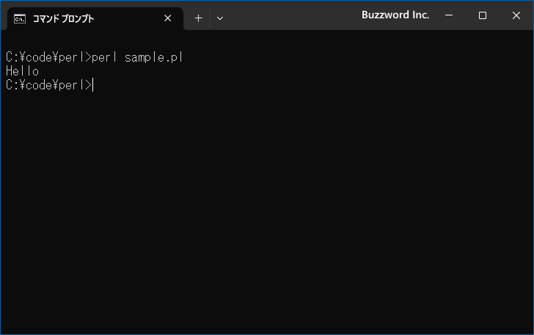Click the Buzzword Inc. title bar text
Image resolution: width=534 pixels, height=335 pixels.
click(395, 15)
